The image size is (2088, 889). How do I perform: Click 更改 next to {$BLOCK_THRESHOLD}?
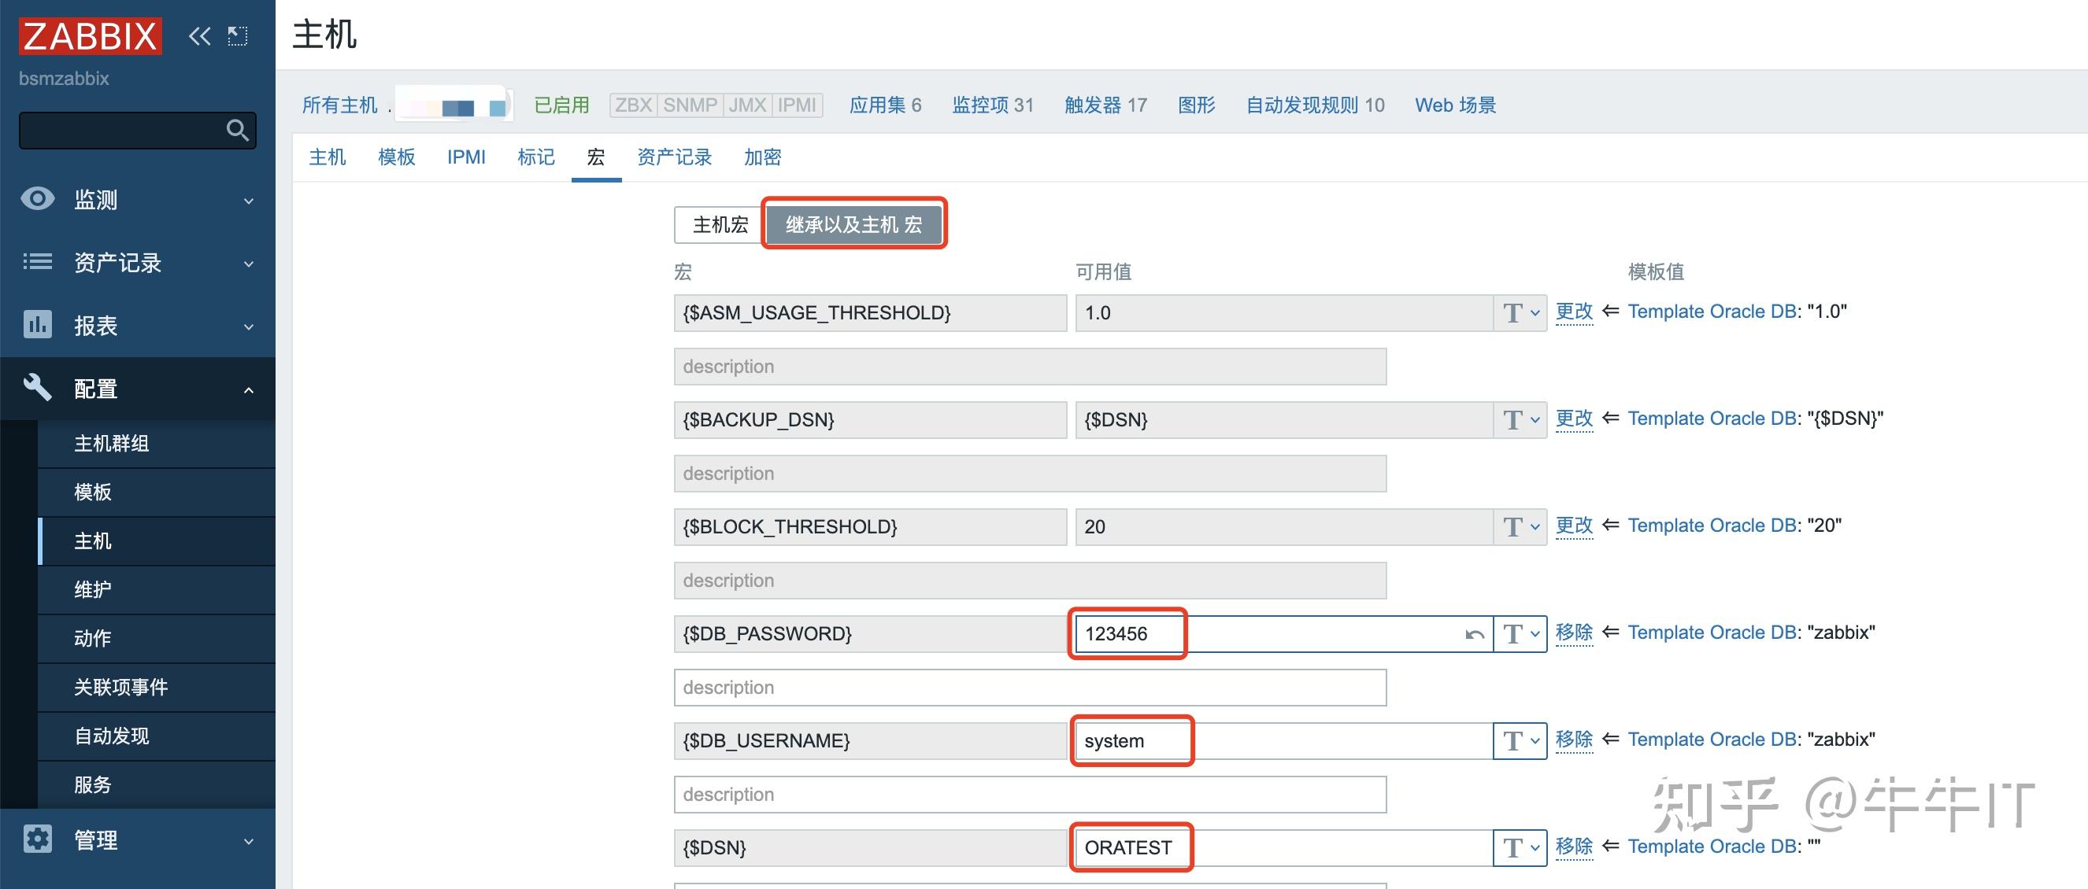pos(1573,526)
